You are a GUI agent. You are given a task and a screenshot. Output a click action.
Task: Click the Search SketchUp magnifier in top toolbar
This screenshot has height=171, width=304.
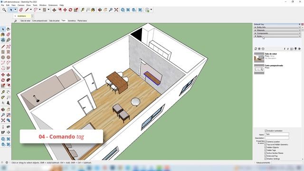[x=4, y=9]
